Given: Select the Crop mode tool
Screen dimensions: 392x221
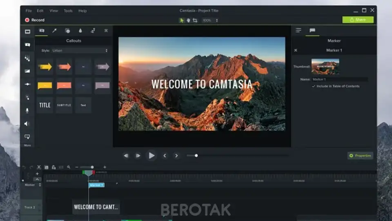Looking at the screenshot, I should click(195, 20).
